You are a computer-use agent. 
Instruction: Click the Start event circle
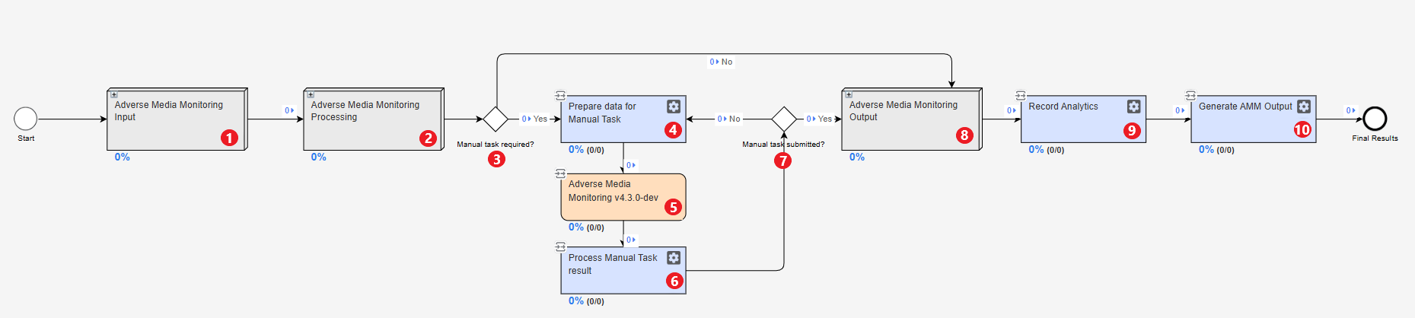(26, 119)
